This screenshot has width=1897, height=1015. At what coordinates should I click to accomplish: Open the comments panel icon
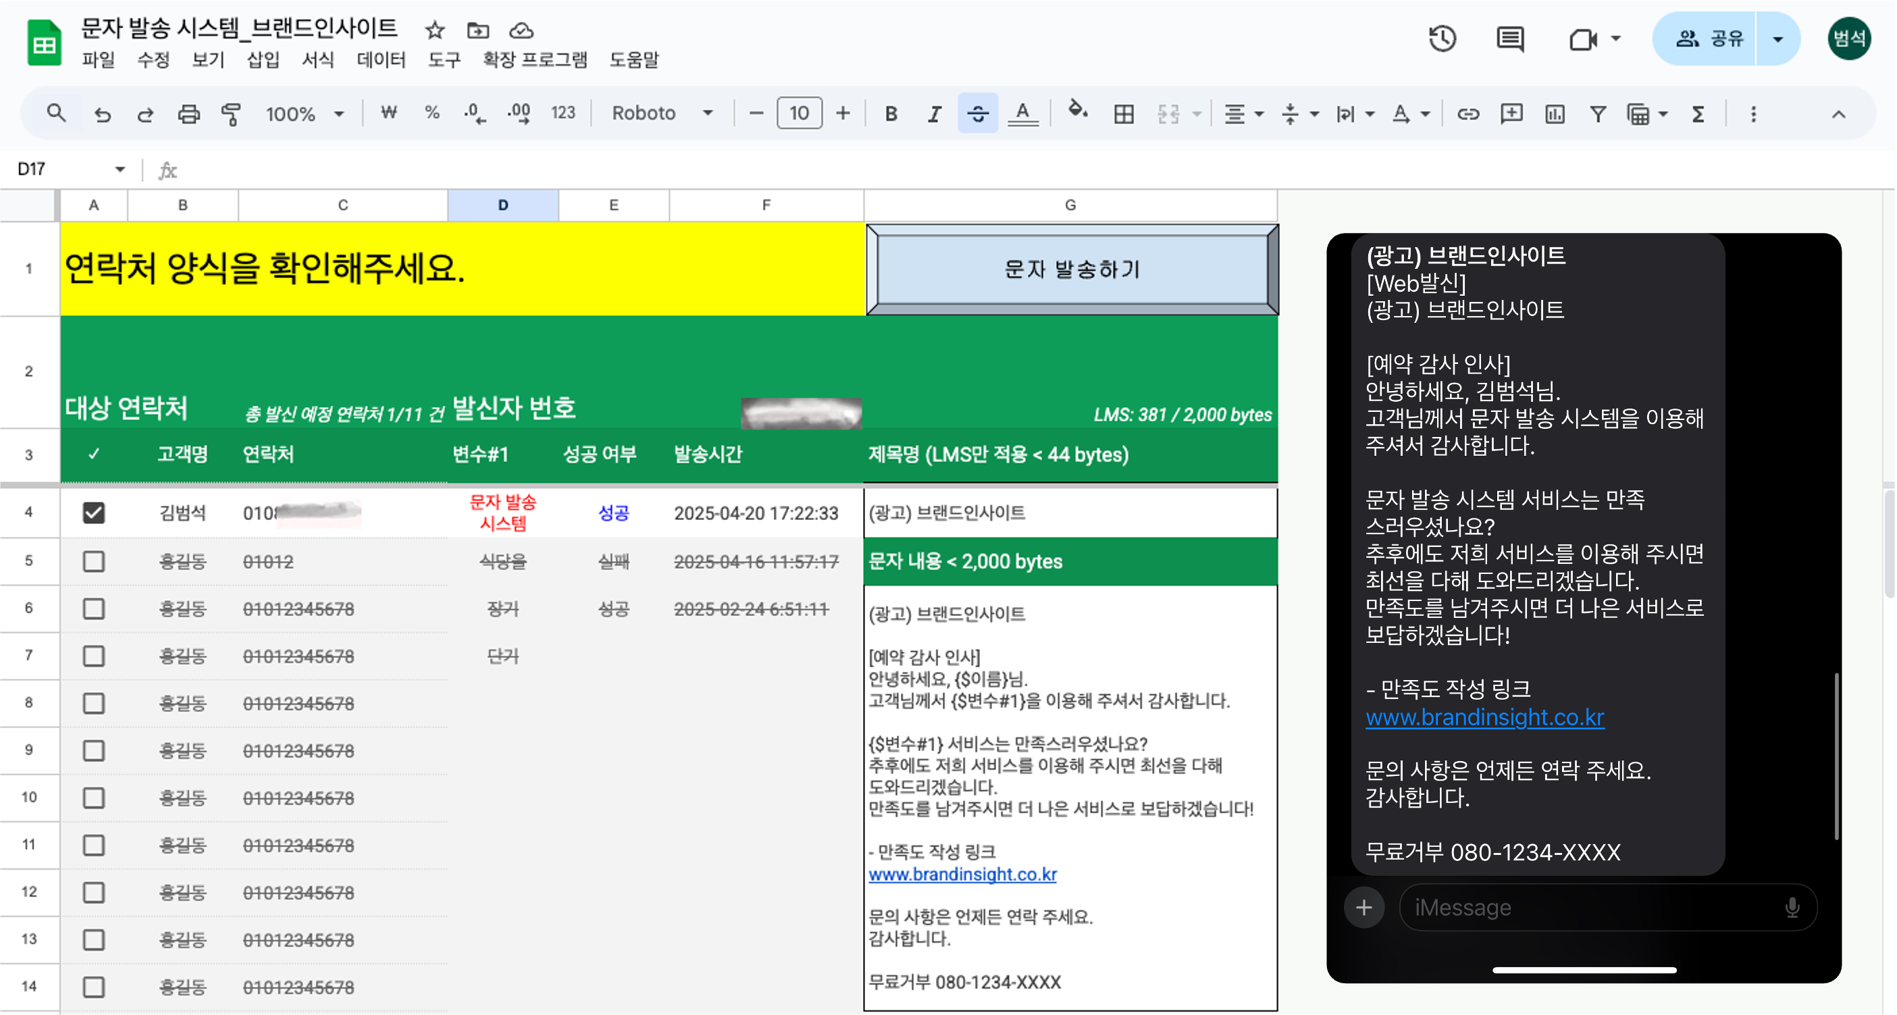1509,38
